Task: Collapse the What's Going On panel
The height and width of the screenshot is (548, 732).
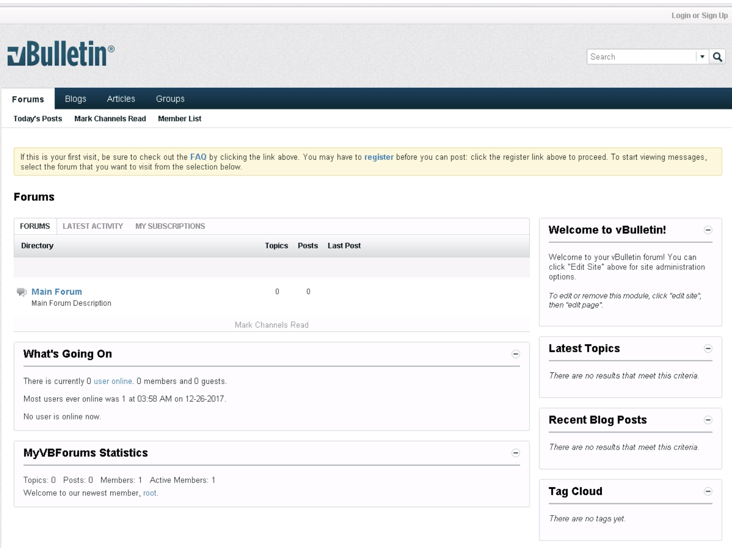Action: point(515,354)
